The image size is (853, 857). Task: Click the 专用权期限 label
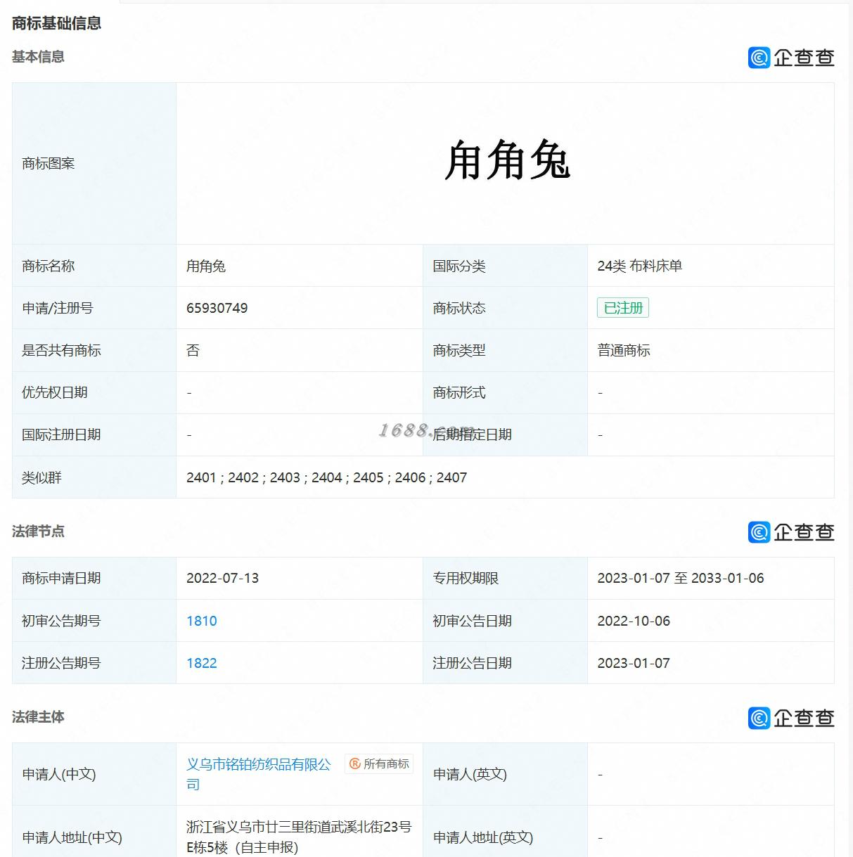(x=466, y=578)
